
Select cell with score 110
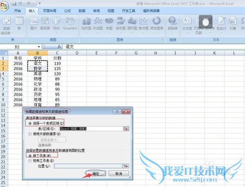pos(57,63)
